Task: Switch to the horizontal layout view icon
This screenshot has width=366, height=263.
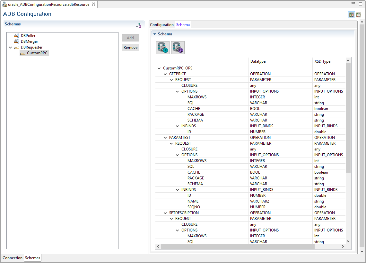Action: point(352,15)
